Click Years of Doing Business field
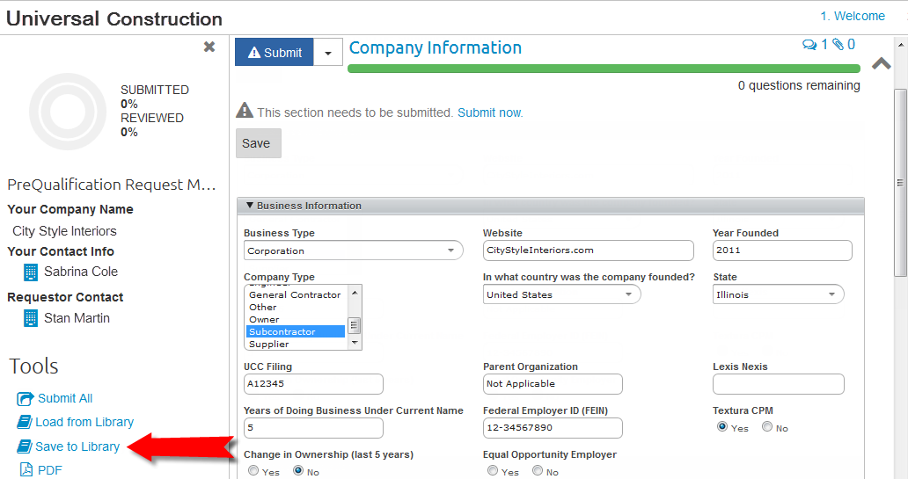The width and height of the screenshot is (908, 479). [x=313, y=428]
